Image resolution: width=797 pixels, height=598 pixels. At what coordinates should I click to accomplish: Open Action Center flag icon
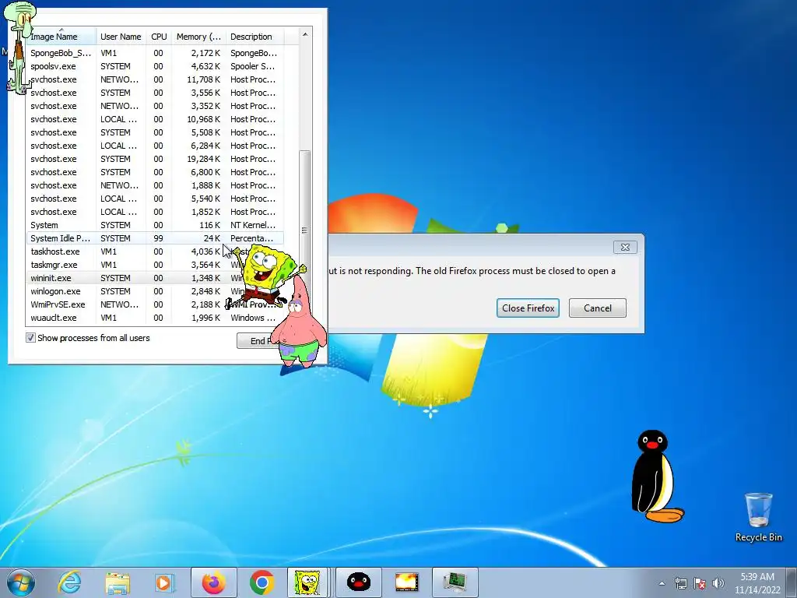[x=700, y=583]
